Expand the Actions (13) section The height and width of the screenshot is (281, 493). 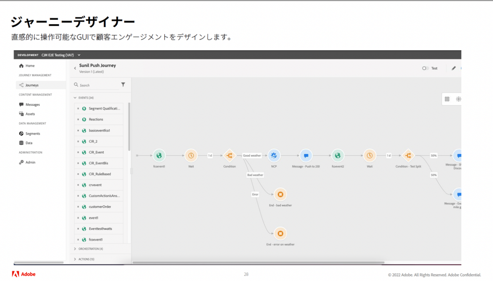click(75, 259)
